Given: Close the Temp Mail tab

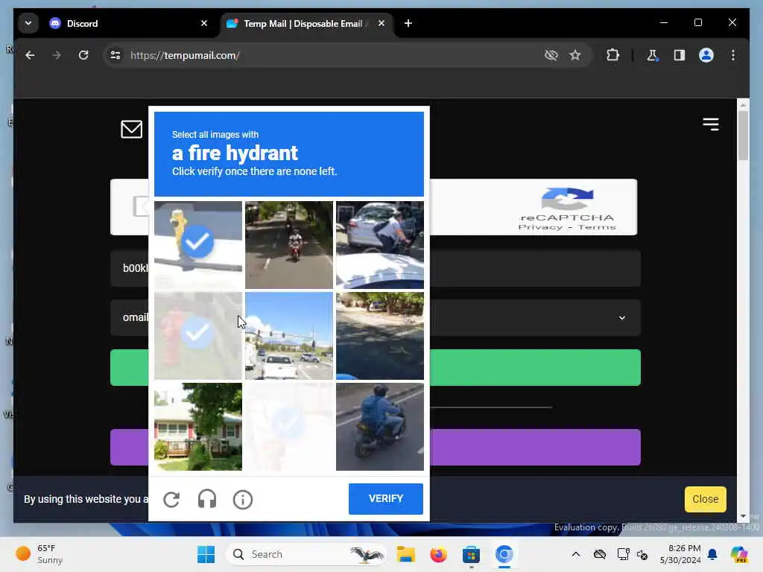Looking at the screenshot, I should click(x=381, y=23).
